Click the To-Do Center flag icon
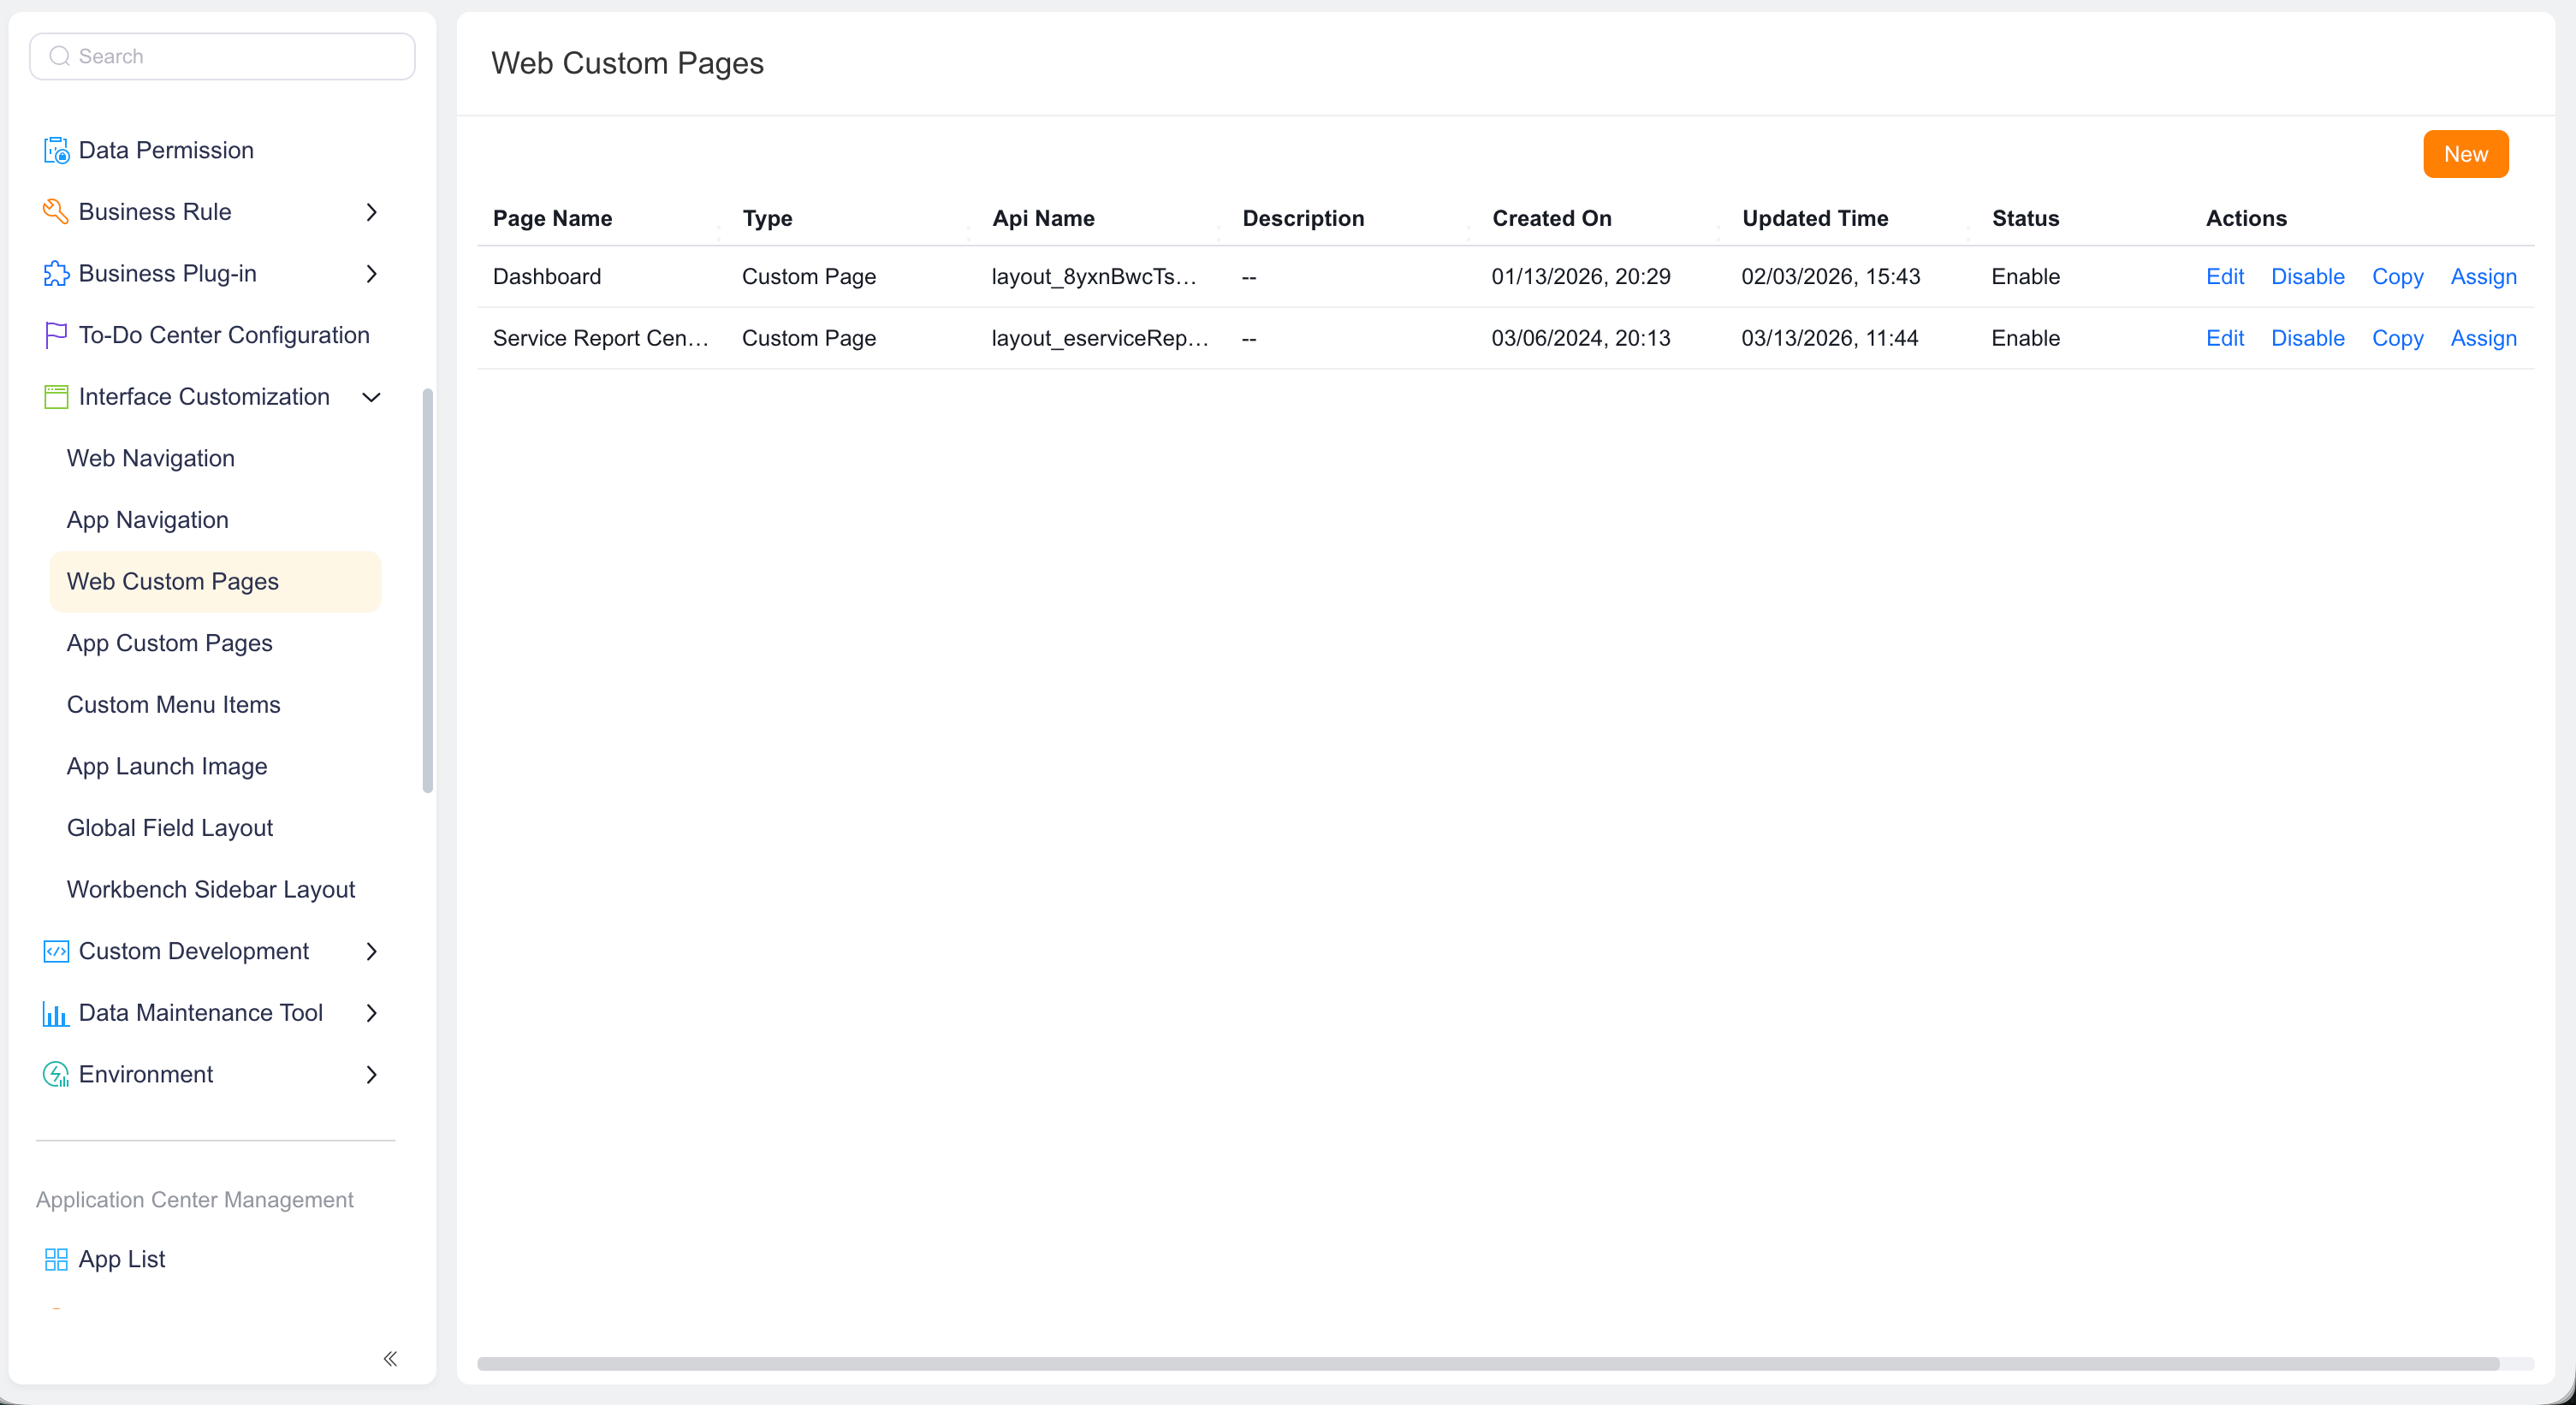Screen dimensions: 2576x1405 pos(56,335)
